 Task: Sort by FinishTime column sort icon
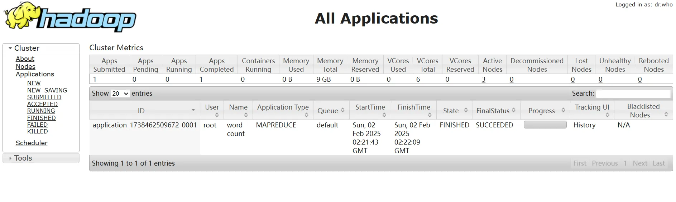[430, 115]
